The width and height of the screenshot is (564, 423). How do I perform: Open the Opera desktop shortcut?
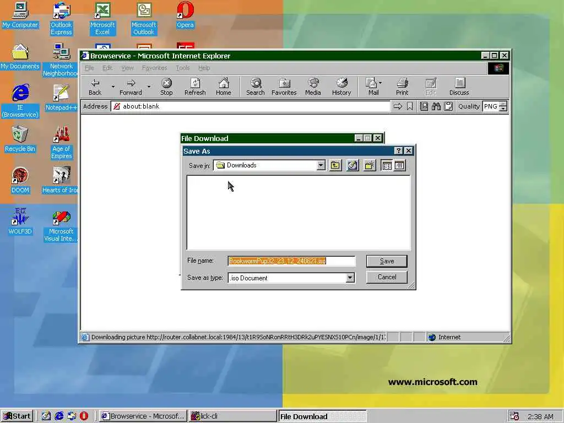point(185,15)
